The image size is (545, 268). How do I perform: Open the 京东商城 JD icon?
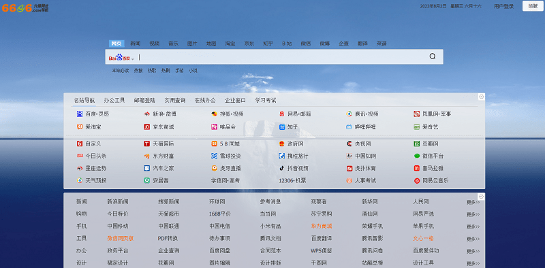pyautogui.click(x=146, y=127)
